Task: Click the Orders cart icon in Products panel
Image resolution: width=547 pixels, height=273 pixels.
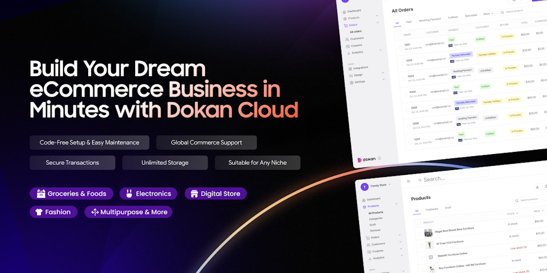Action: [x=368, y=238]
